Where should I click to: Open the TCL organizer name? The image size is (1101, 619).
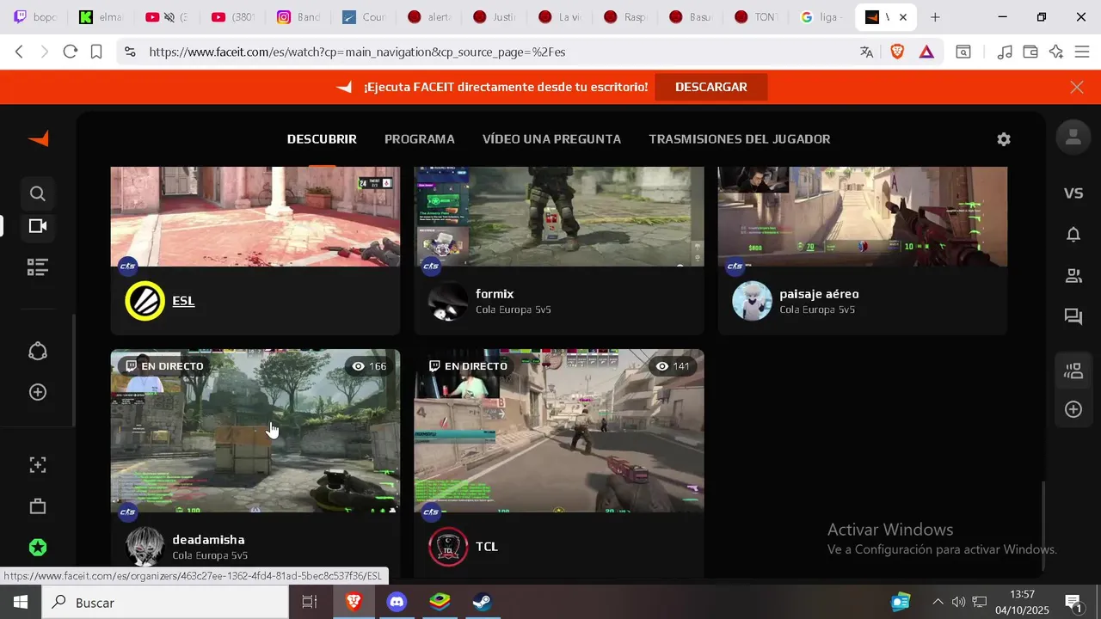[x=487, y=547]
